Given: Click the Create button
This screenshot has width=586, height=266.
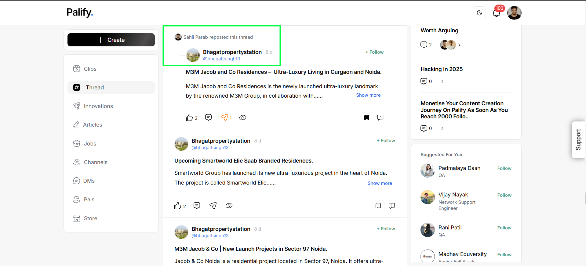Looking at the screenshot, I should [x=111, y=40].
